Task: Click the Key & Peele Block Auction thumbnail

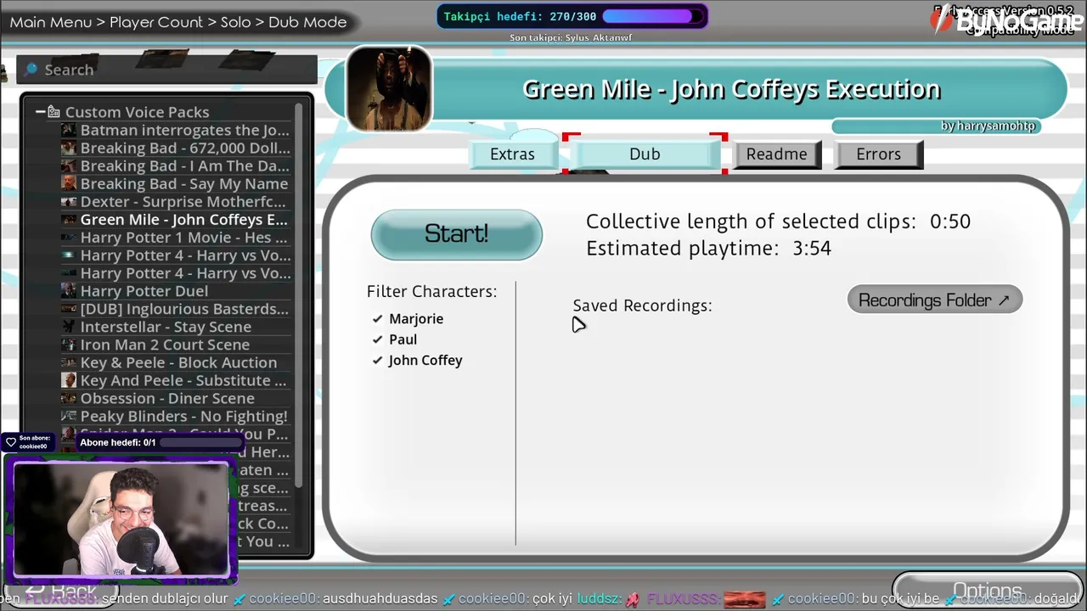Action: [68, 362]
